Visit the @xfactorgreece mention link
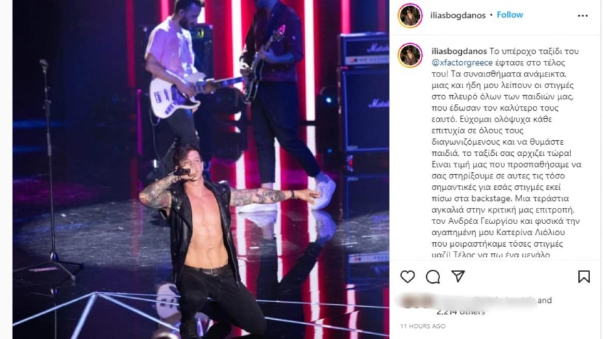The width and height of the screenshot is (603, 339). pos(462,62)
